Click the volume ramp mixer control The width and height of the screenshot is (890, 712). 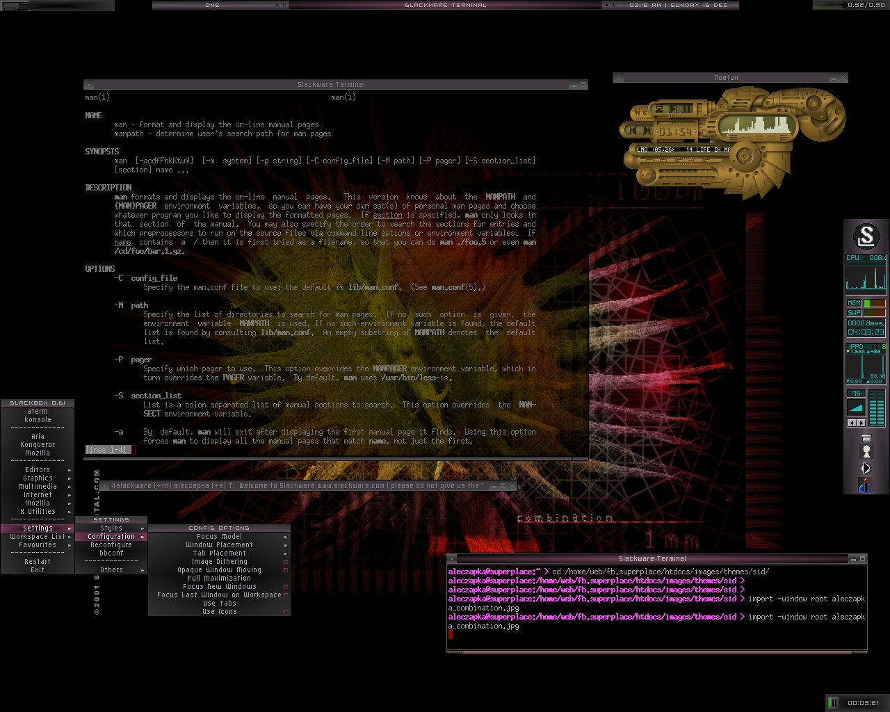(856, 408)
